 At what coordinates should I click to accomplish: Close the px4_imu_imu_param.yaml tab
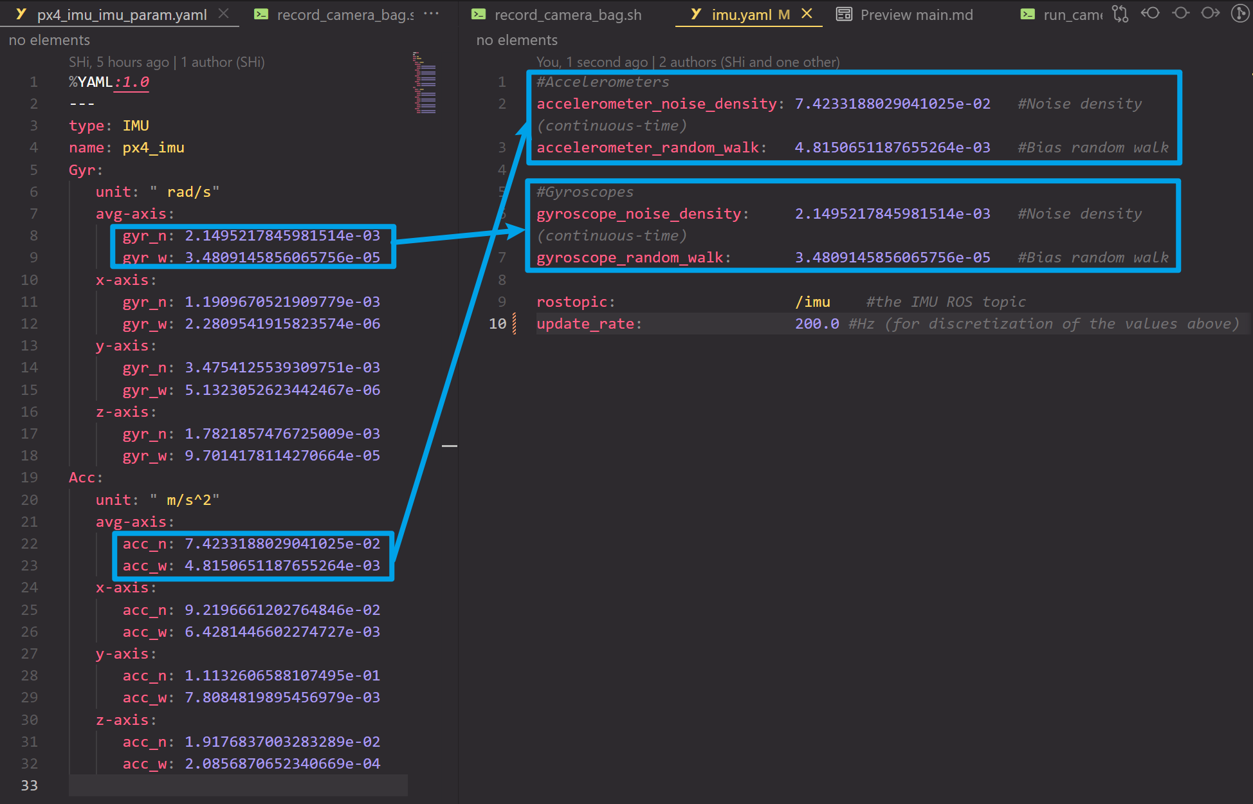click(223, 14)
